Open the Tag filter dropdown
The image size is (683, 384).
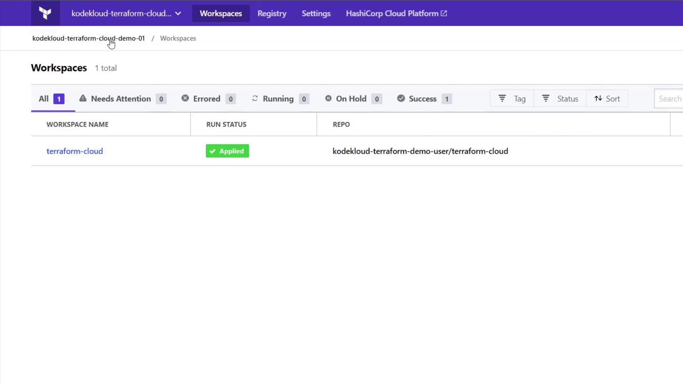click(512, 99)
